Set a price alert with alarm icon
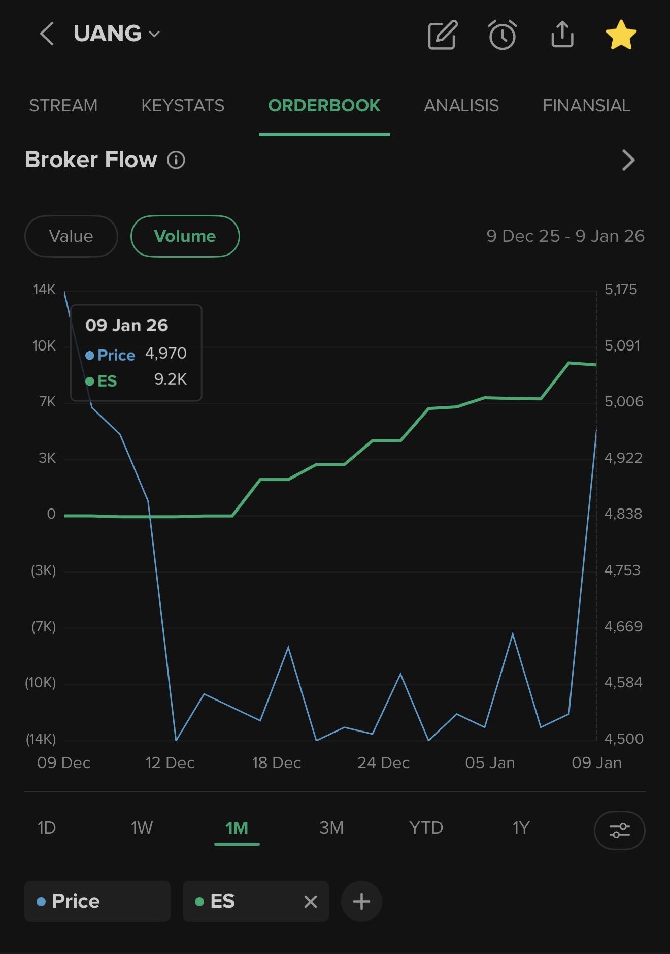The image size is (670, 954). tap(502, 35)
